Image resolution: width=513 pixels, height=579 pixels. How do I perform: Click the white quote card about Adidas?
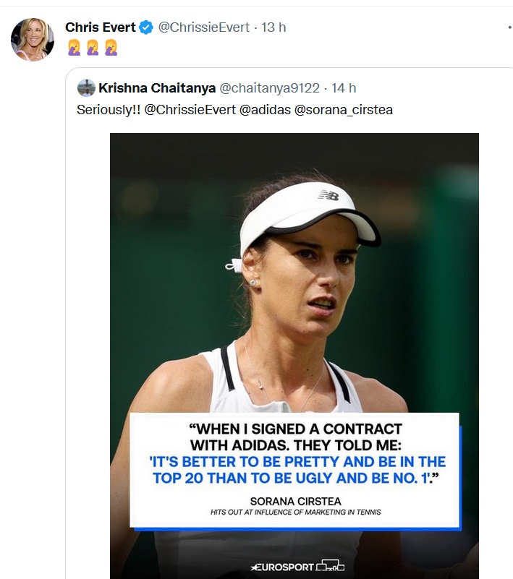(x=294, y=470)
